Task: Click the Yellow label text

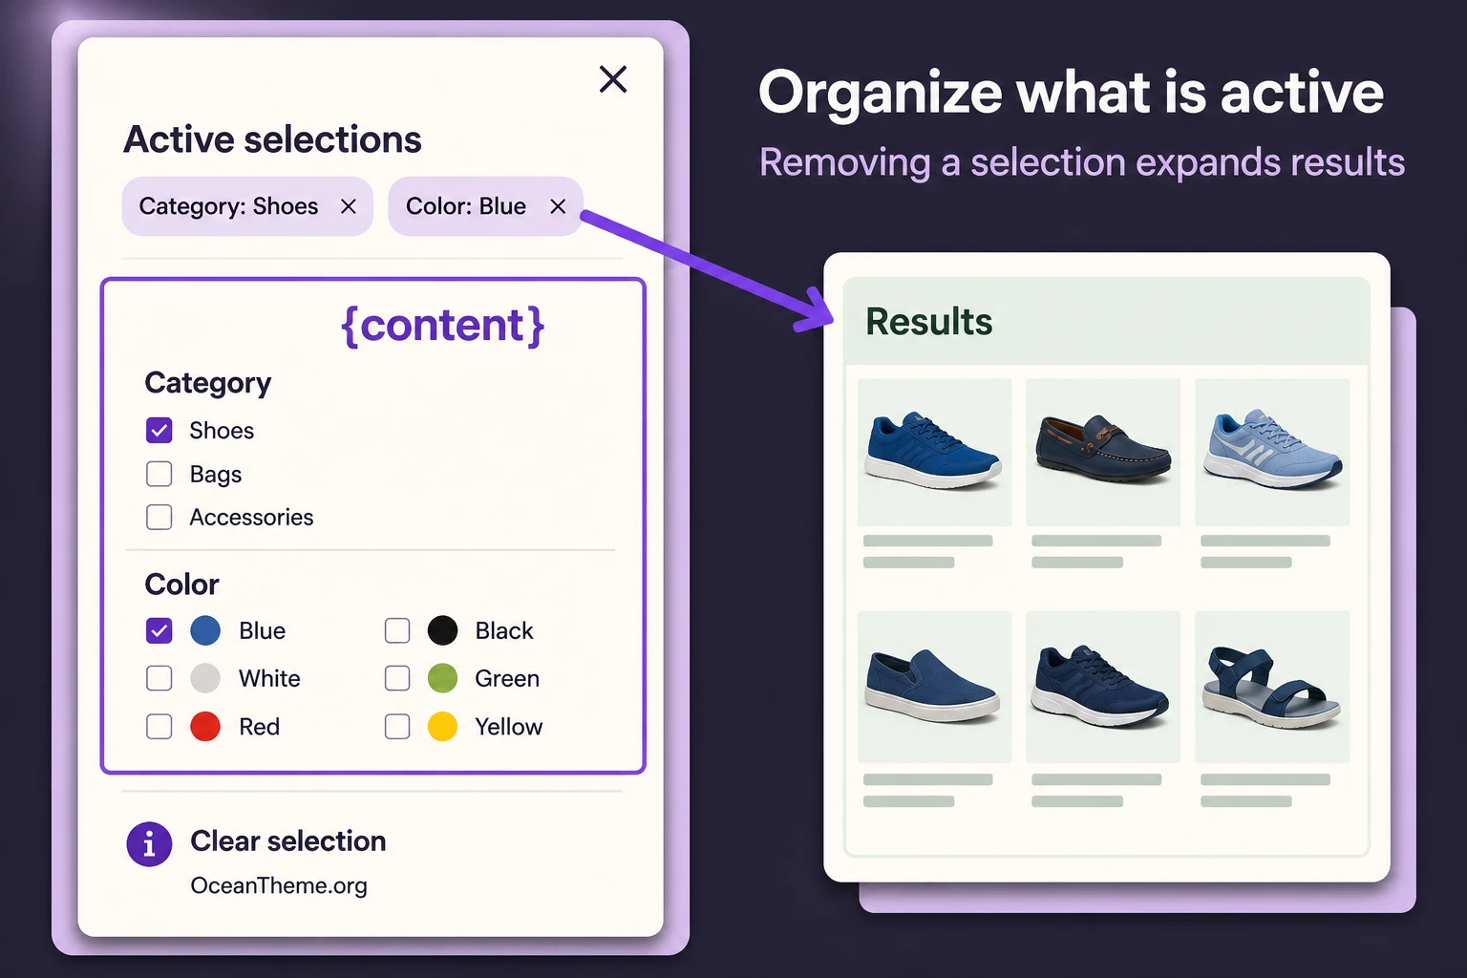Action: click(509, 727)
